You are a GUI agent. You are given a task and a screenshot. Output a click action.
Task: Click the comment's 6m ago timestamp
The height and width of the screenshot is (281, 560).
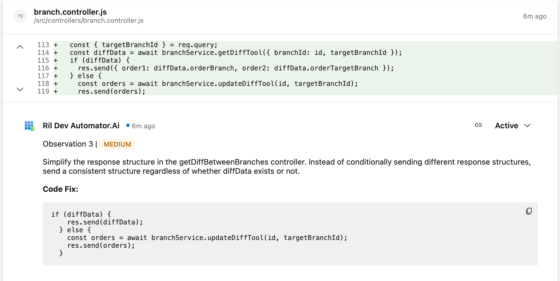tap(143, 126)
